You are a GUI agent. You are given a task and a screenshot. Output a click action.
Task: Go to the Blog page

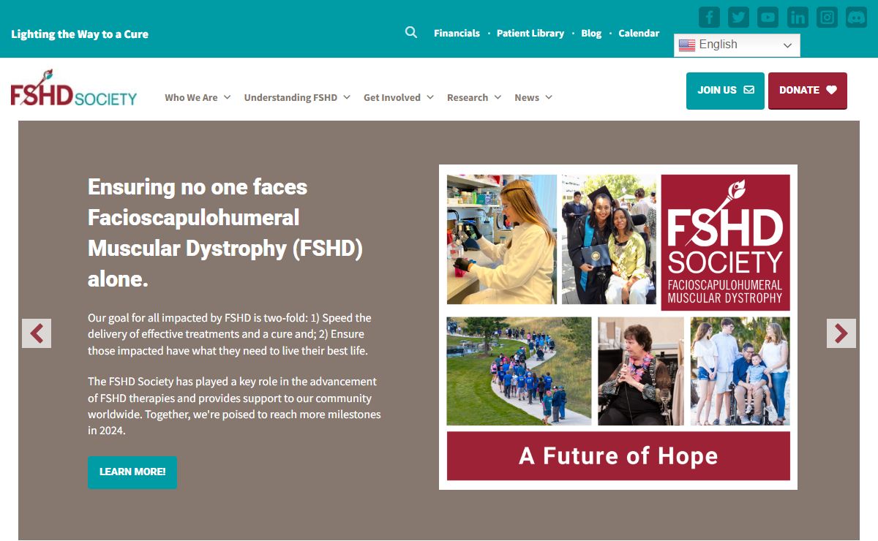[591, 33]
